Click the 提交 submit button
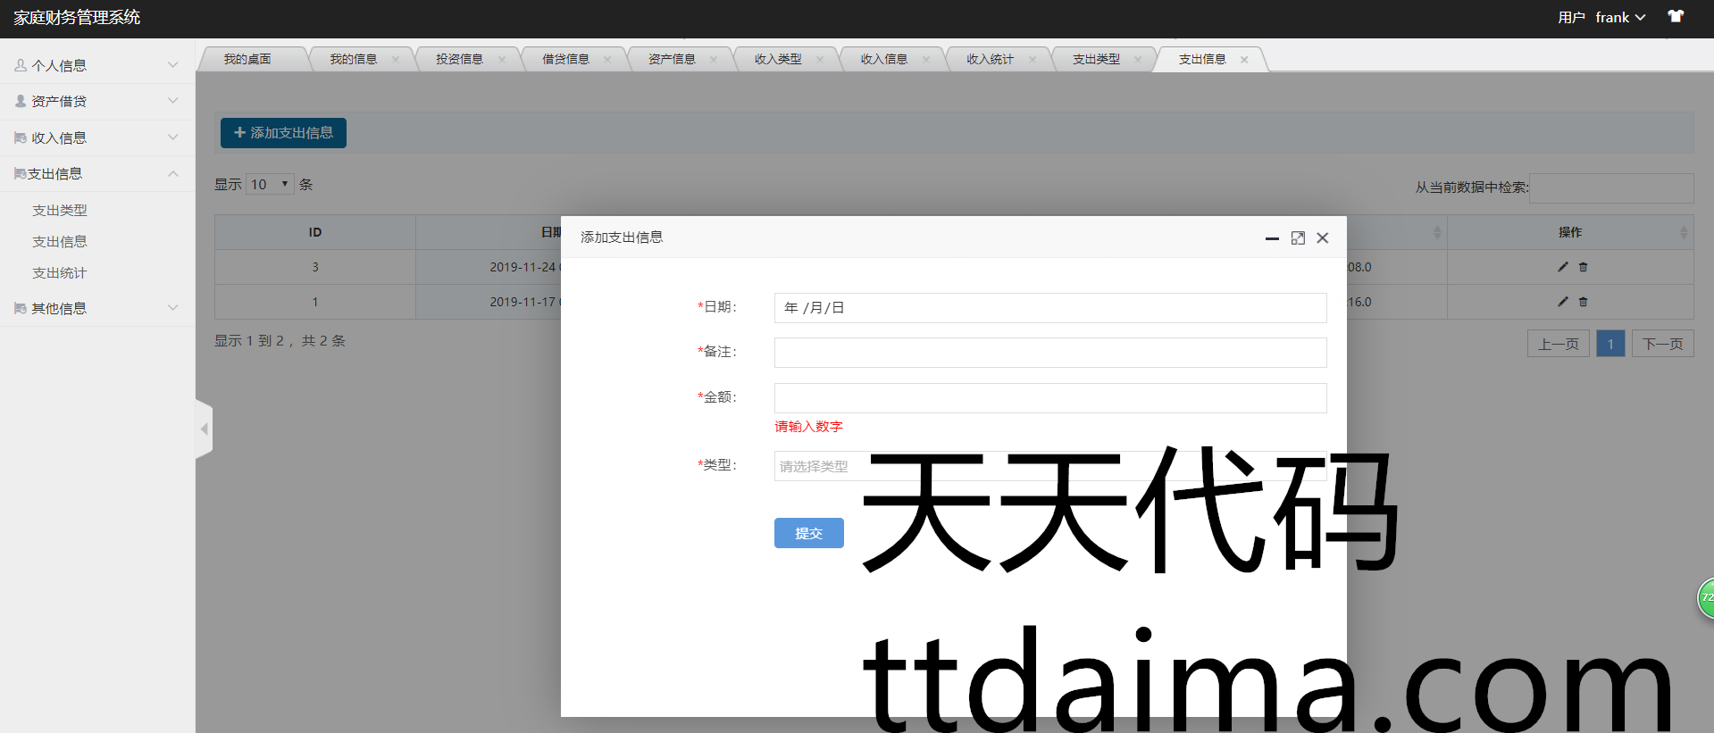 click(808, 533)
